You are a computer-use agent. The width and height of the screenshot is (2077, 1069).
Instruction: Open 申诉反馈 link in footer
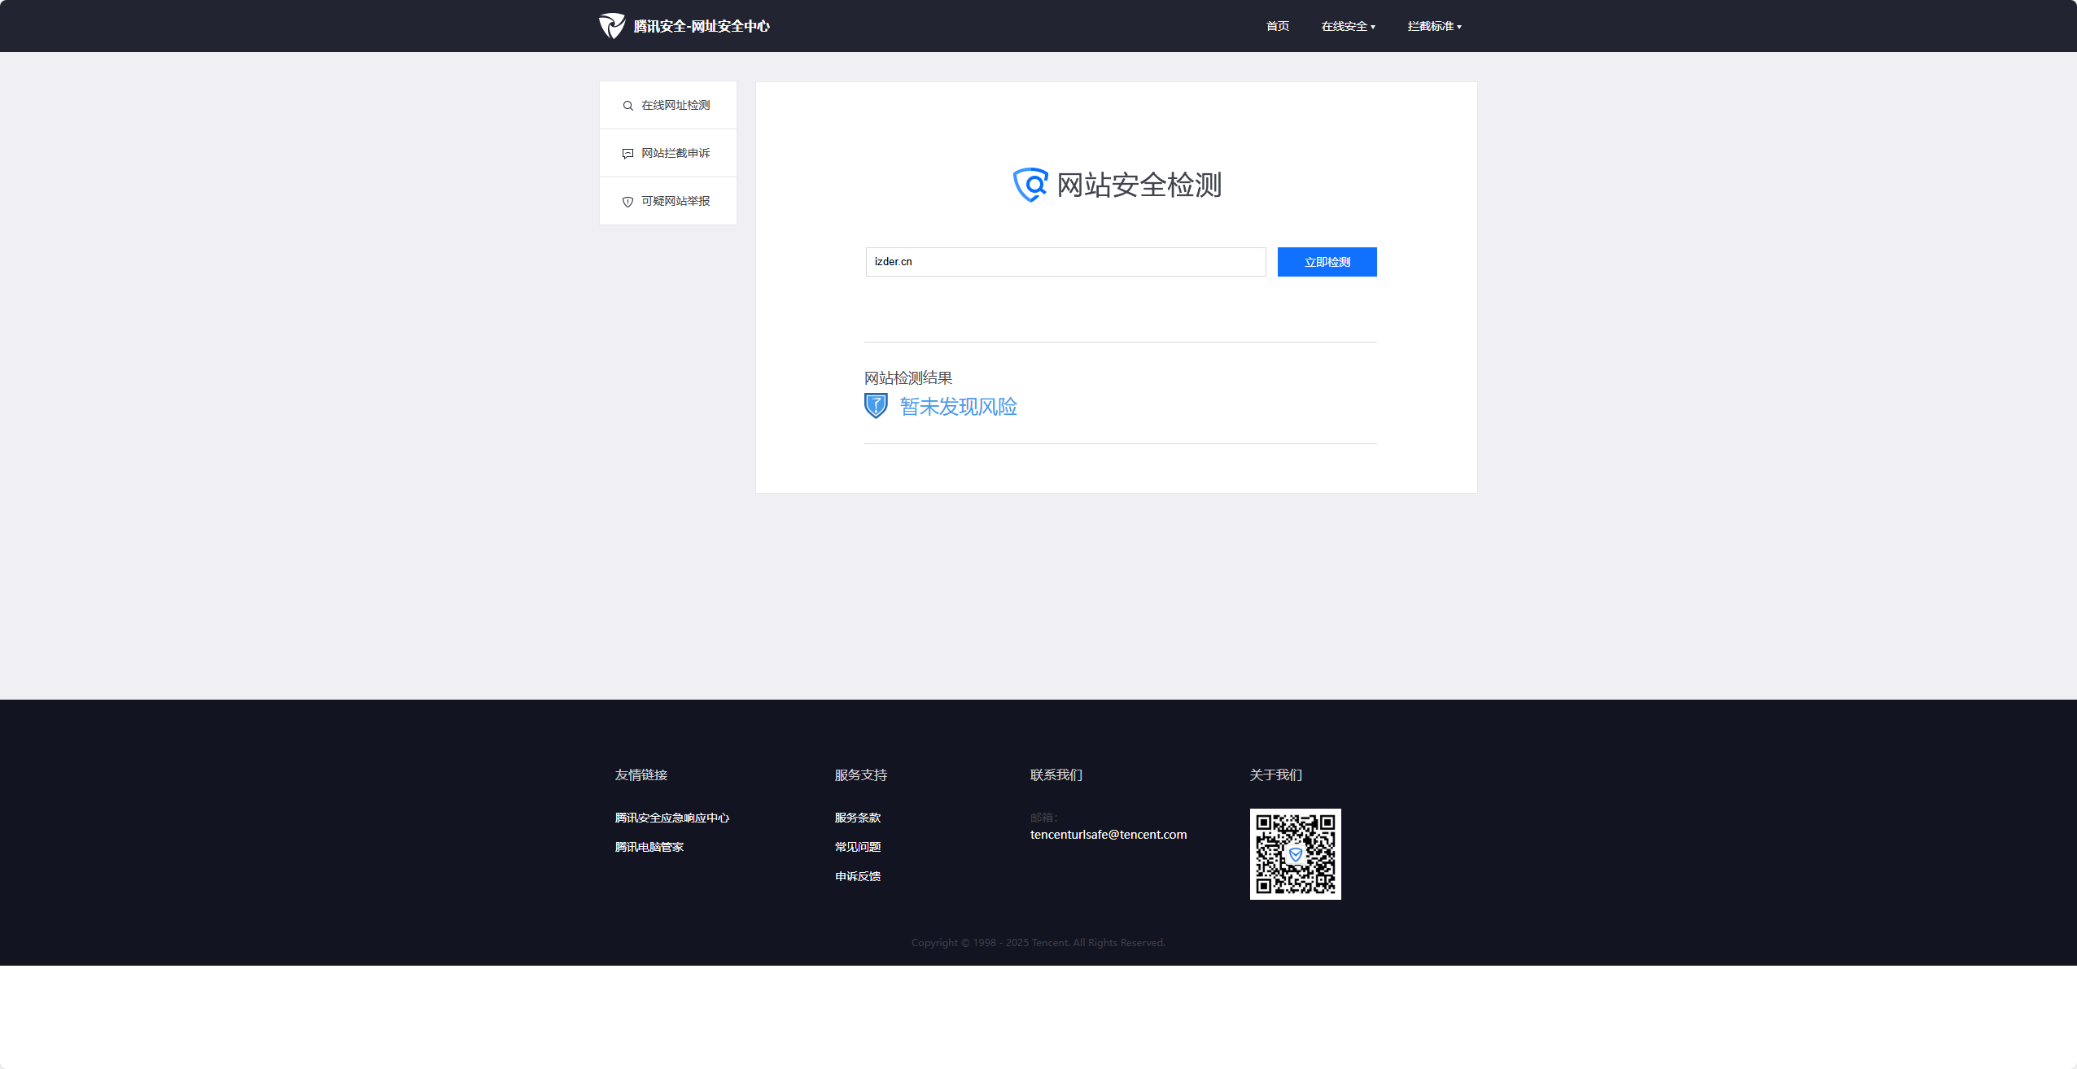(857, 877)
